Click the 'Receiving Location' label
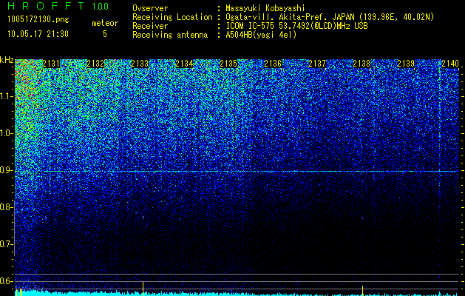 point(172,17)
